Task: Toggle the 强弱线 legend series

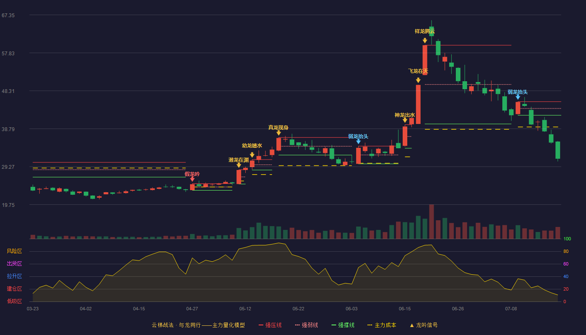Action: (x=306, y=325)
